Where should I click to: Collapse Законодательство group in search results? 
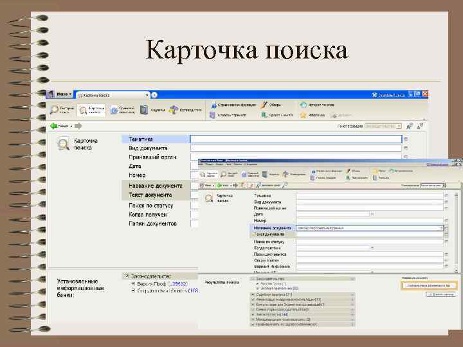tap(352, 279)
